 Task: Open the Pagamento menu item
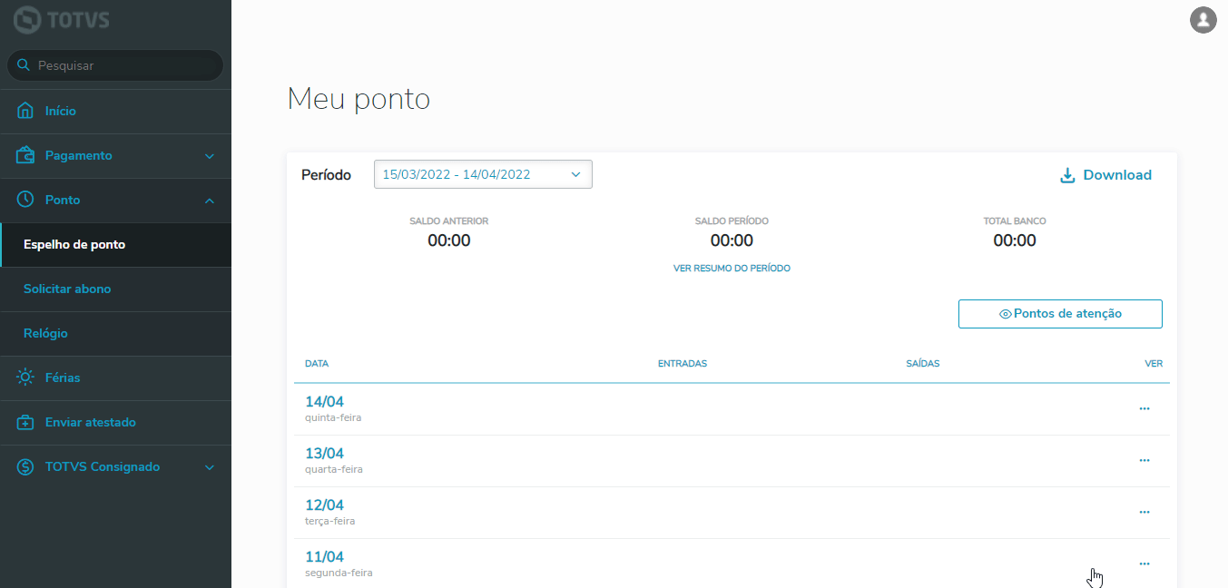(115, 155)
